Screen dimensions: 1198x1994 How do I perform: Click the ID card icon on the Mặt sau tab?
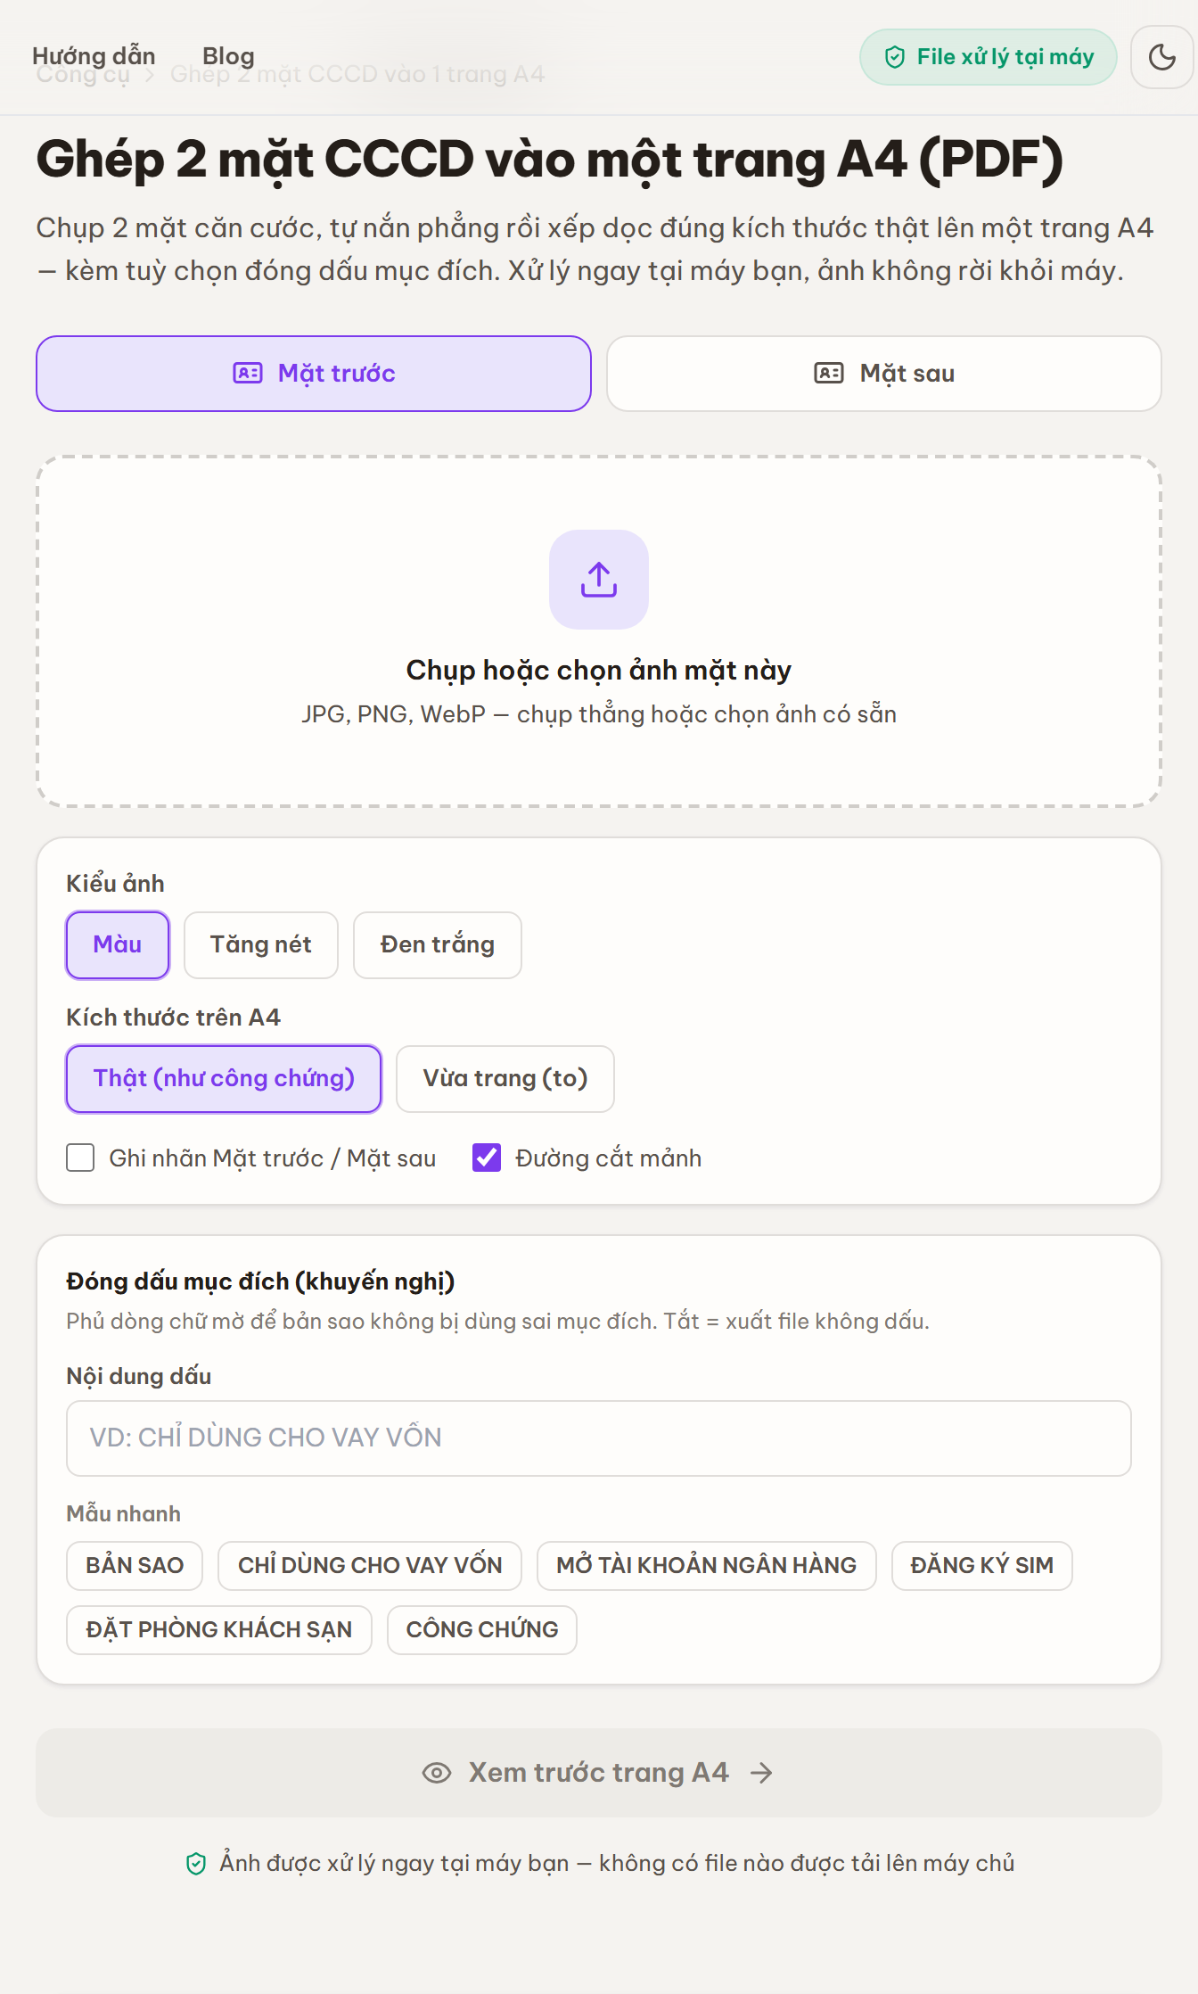(829, 373)
